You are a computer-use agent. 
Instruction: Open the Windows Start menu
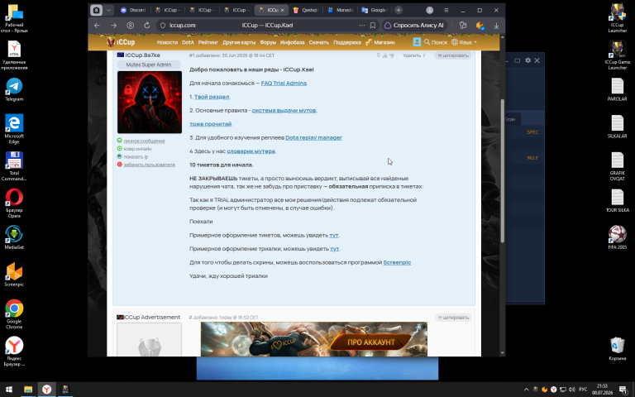(9, 390)
